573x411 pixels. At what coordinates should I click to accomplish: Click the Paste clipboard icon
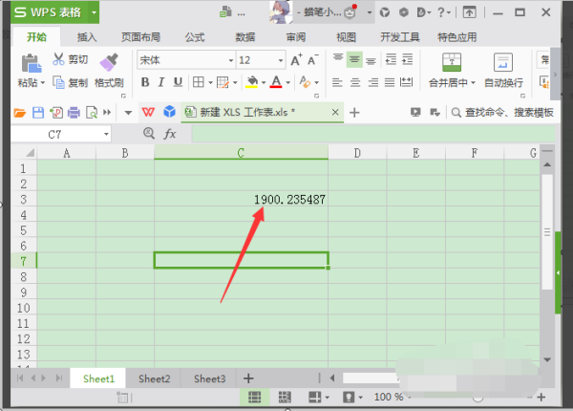tap(32, 63)
